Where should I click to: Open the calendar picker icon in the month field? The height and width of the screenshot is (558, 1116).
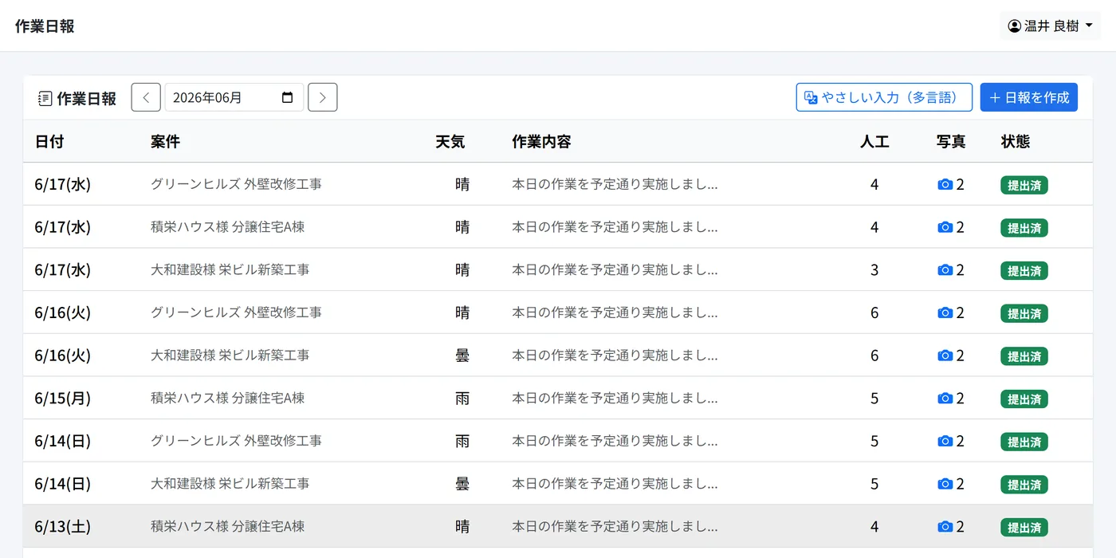point(288,97)
